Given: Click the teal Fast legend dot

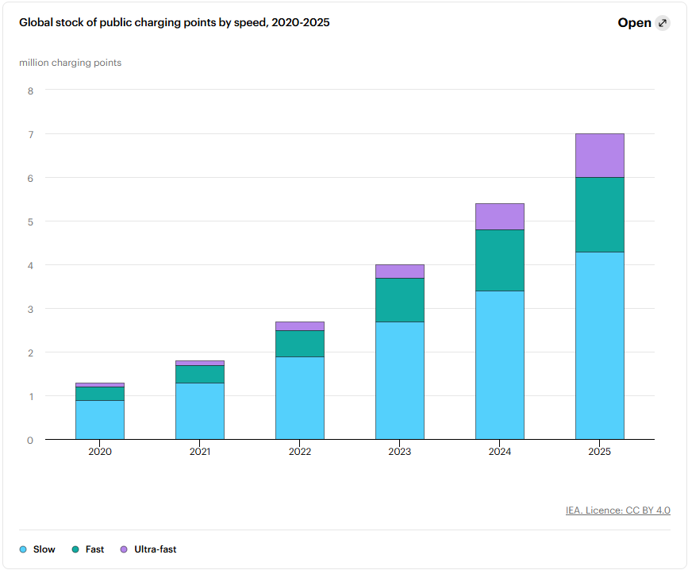Looking at the screenshot, I should click(x=75, y=549).
